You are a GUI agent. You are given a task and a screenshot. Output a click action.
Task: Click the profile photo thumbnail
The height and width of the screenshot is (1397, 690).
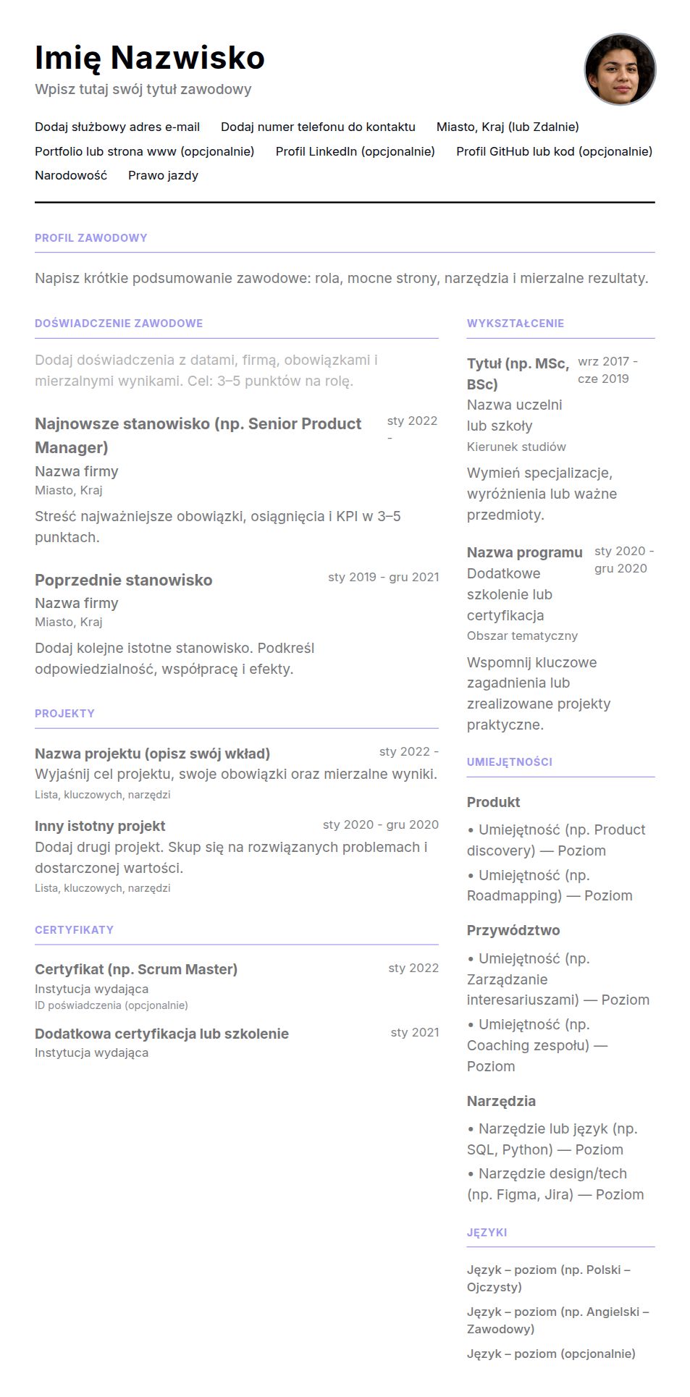click(620, 69)
